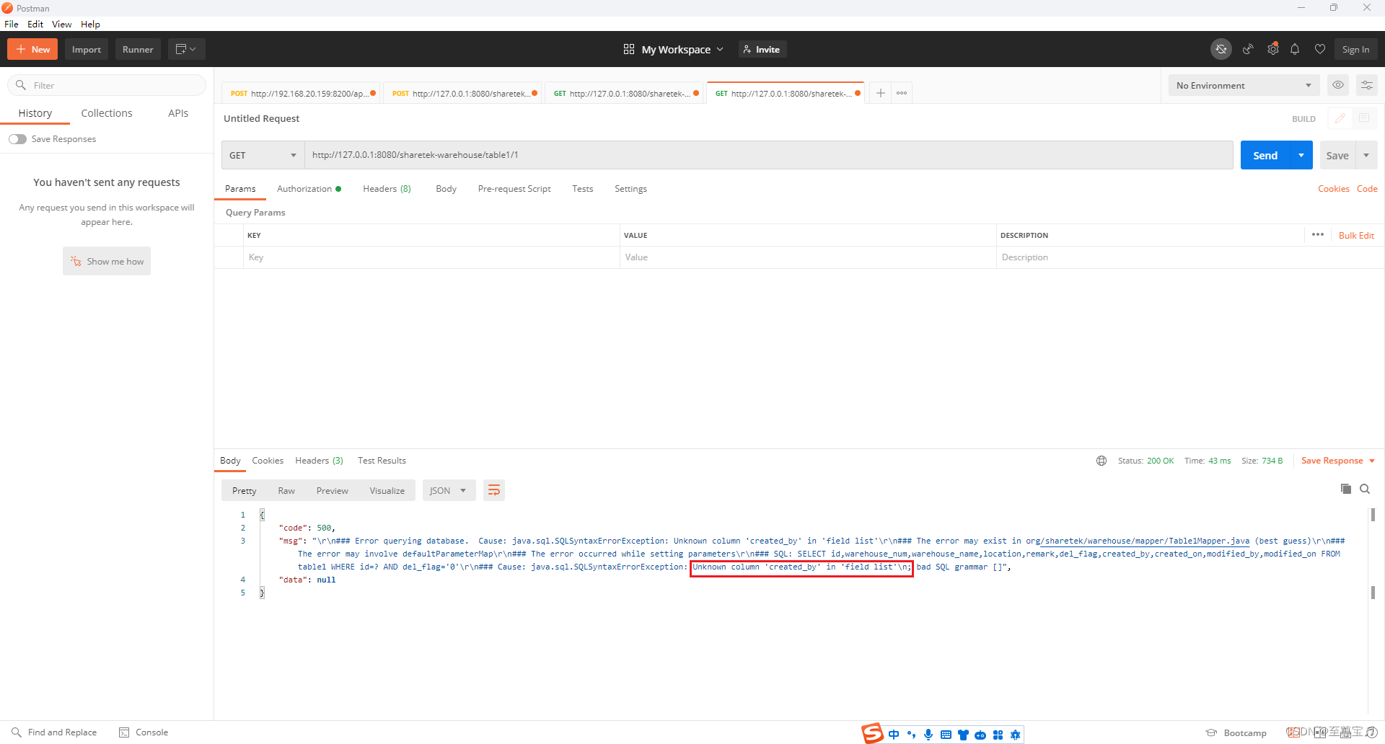The width and height of the screenshot is (1385, 744).
Task: Open the Pre-request Script tab
Action: click(514, 189)
